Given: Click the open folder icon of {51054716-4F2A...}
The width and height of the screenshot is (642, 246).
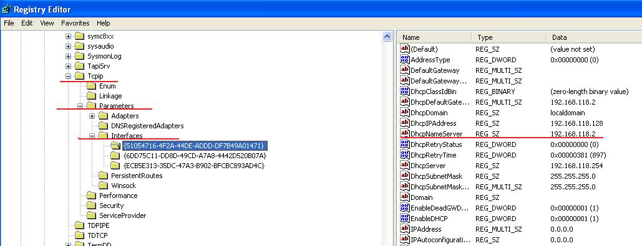Looking at the screenshot, I should click(x=115, y=146).
